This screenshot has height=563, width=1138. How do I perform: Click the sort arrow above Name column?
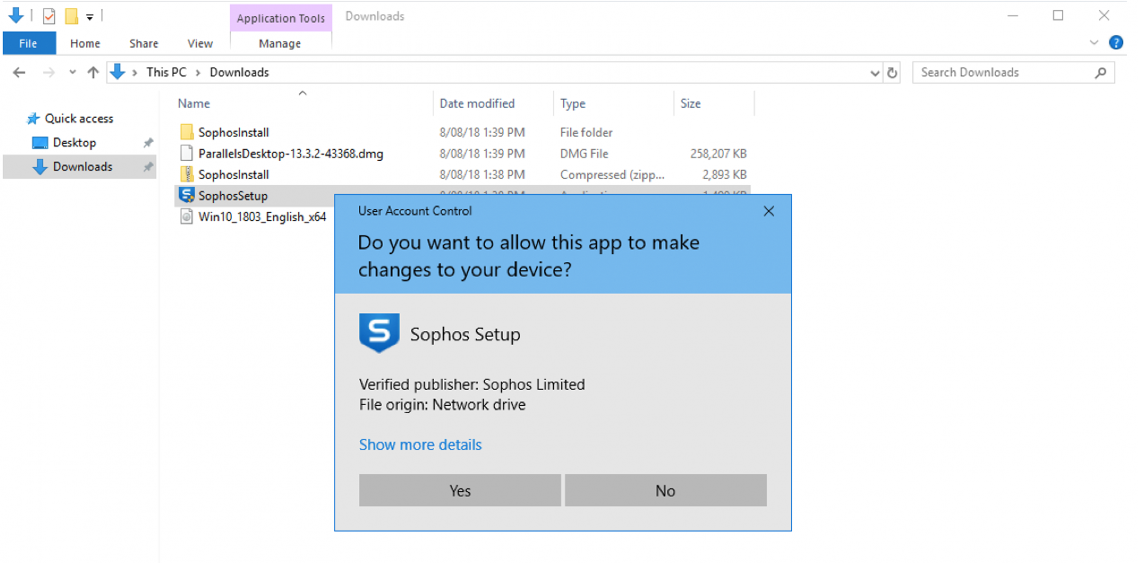tap(303, 93)
